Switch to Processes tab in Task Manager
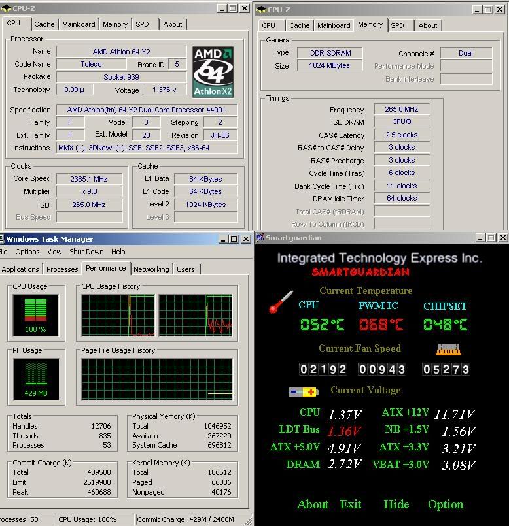This screenshot has width=509, height=526. 62,269
